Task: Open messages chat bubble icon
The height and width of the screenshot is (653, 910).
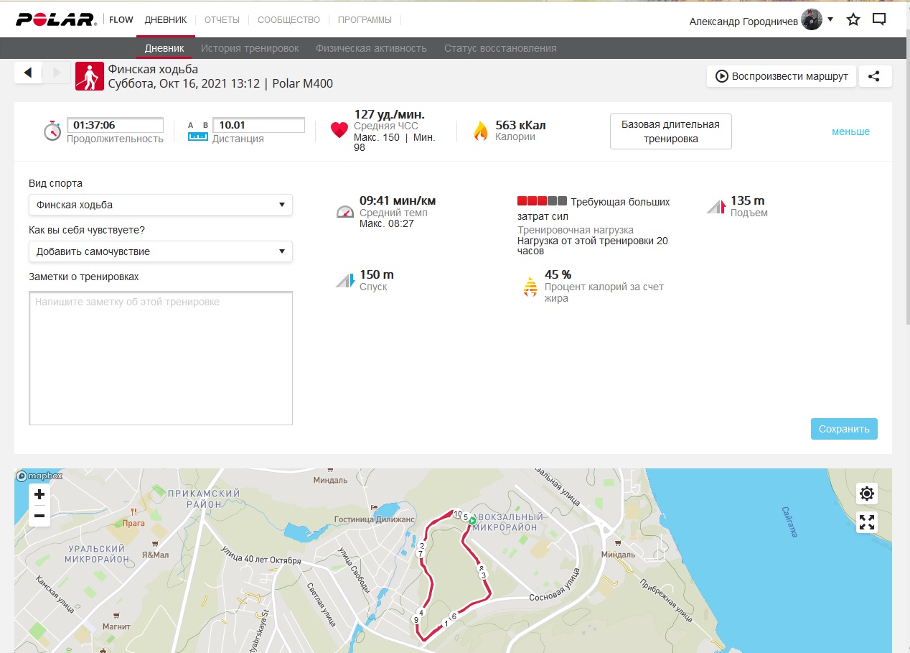Action: pos(879,20)
